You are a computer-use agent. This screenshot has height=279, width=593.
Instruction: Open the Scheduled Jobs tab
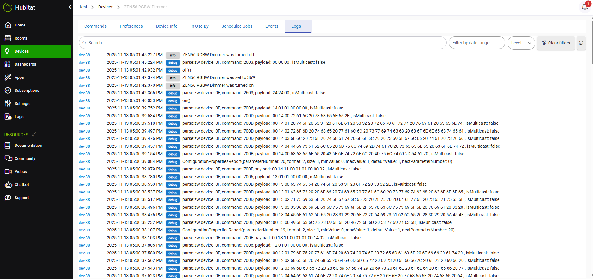click(x=237, y=26)
